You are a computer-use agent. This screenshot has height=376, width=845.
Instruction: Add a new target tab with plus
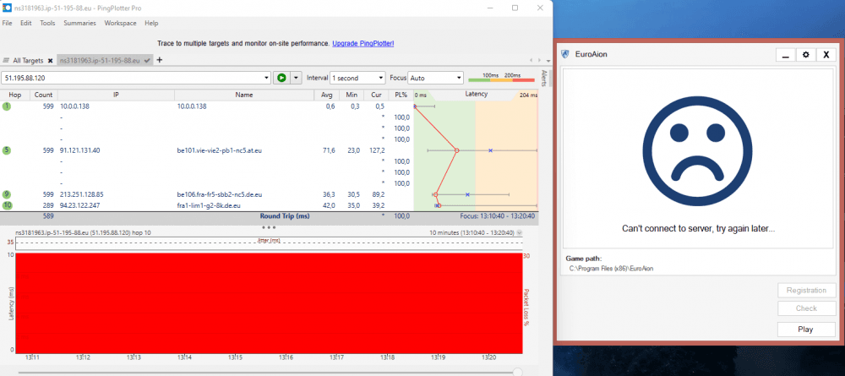click(x=160, y=60)
